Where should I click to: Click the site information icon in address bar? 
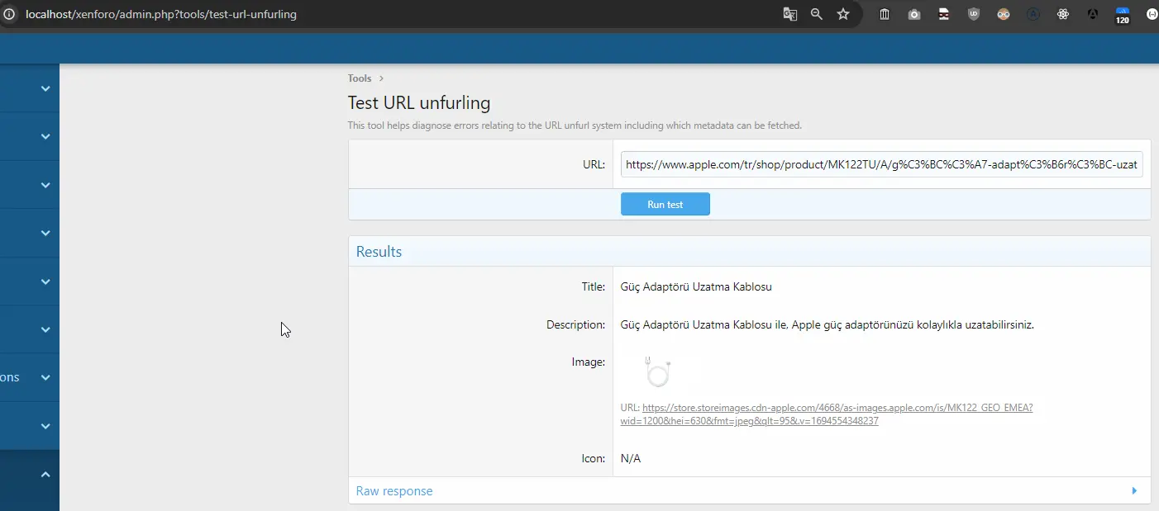(x=9, y=14)
